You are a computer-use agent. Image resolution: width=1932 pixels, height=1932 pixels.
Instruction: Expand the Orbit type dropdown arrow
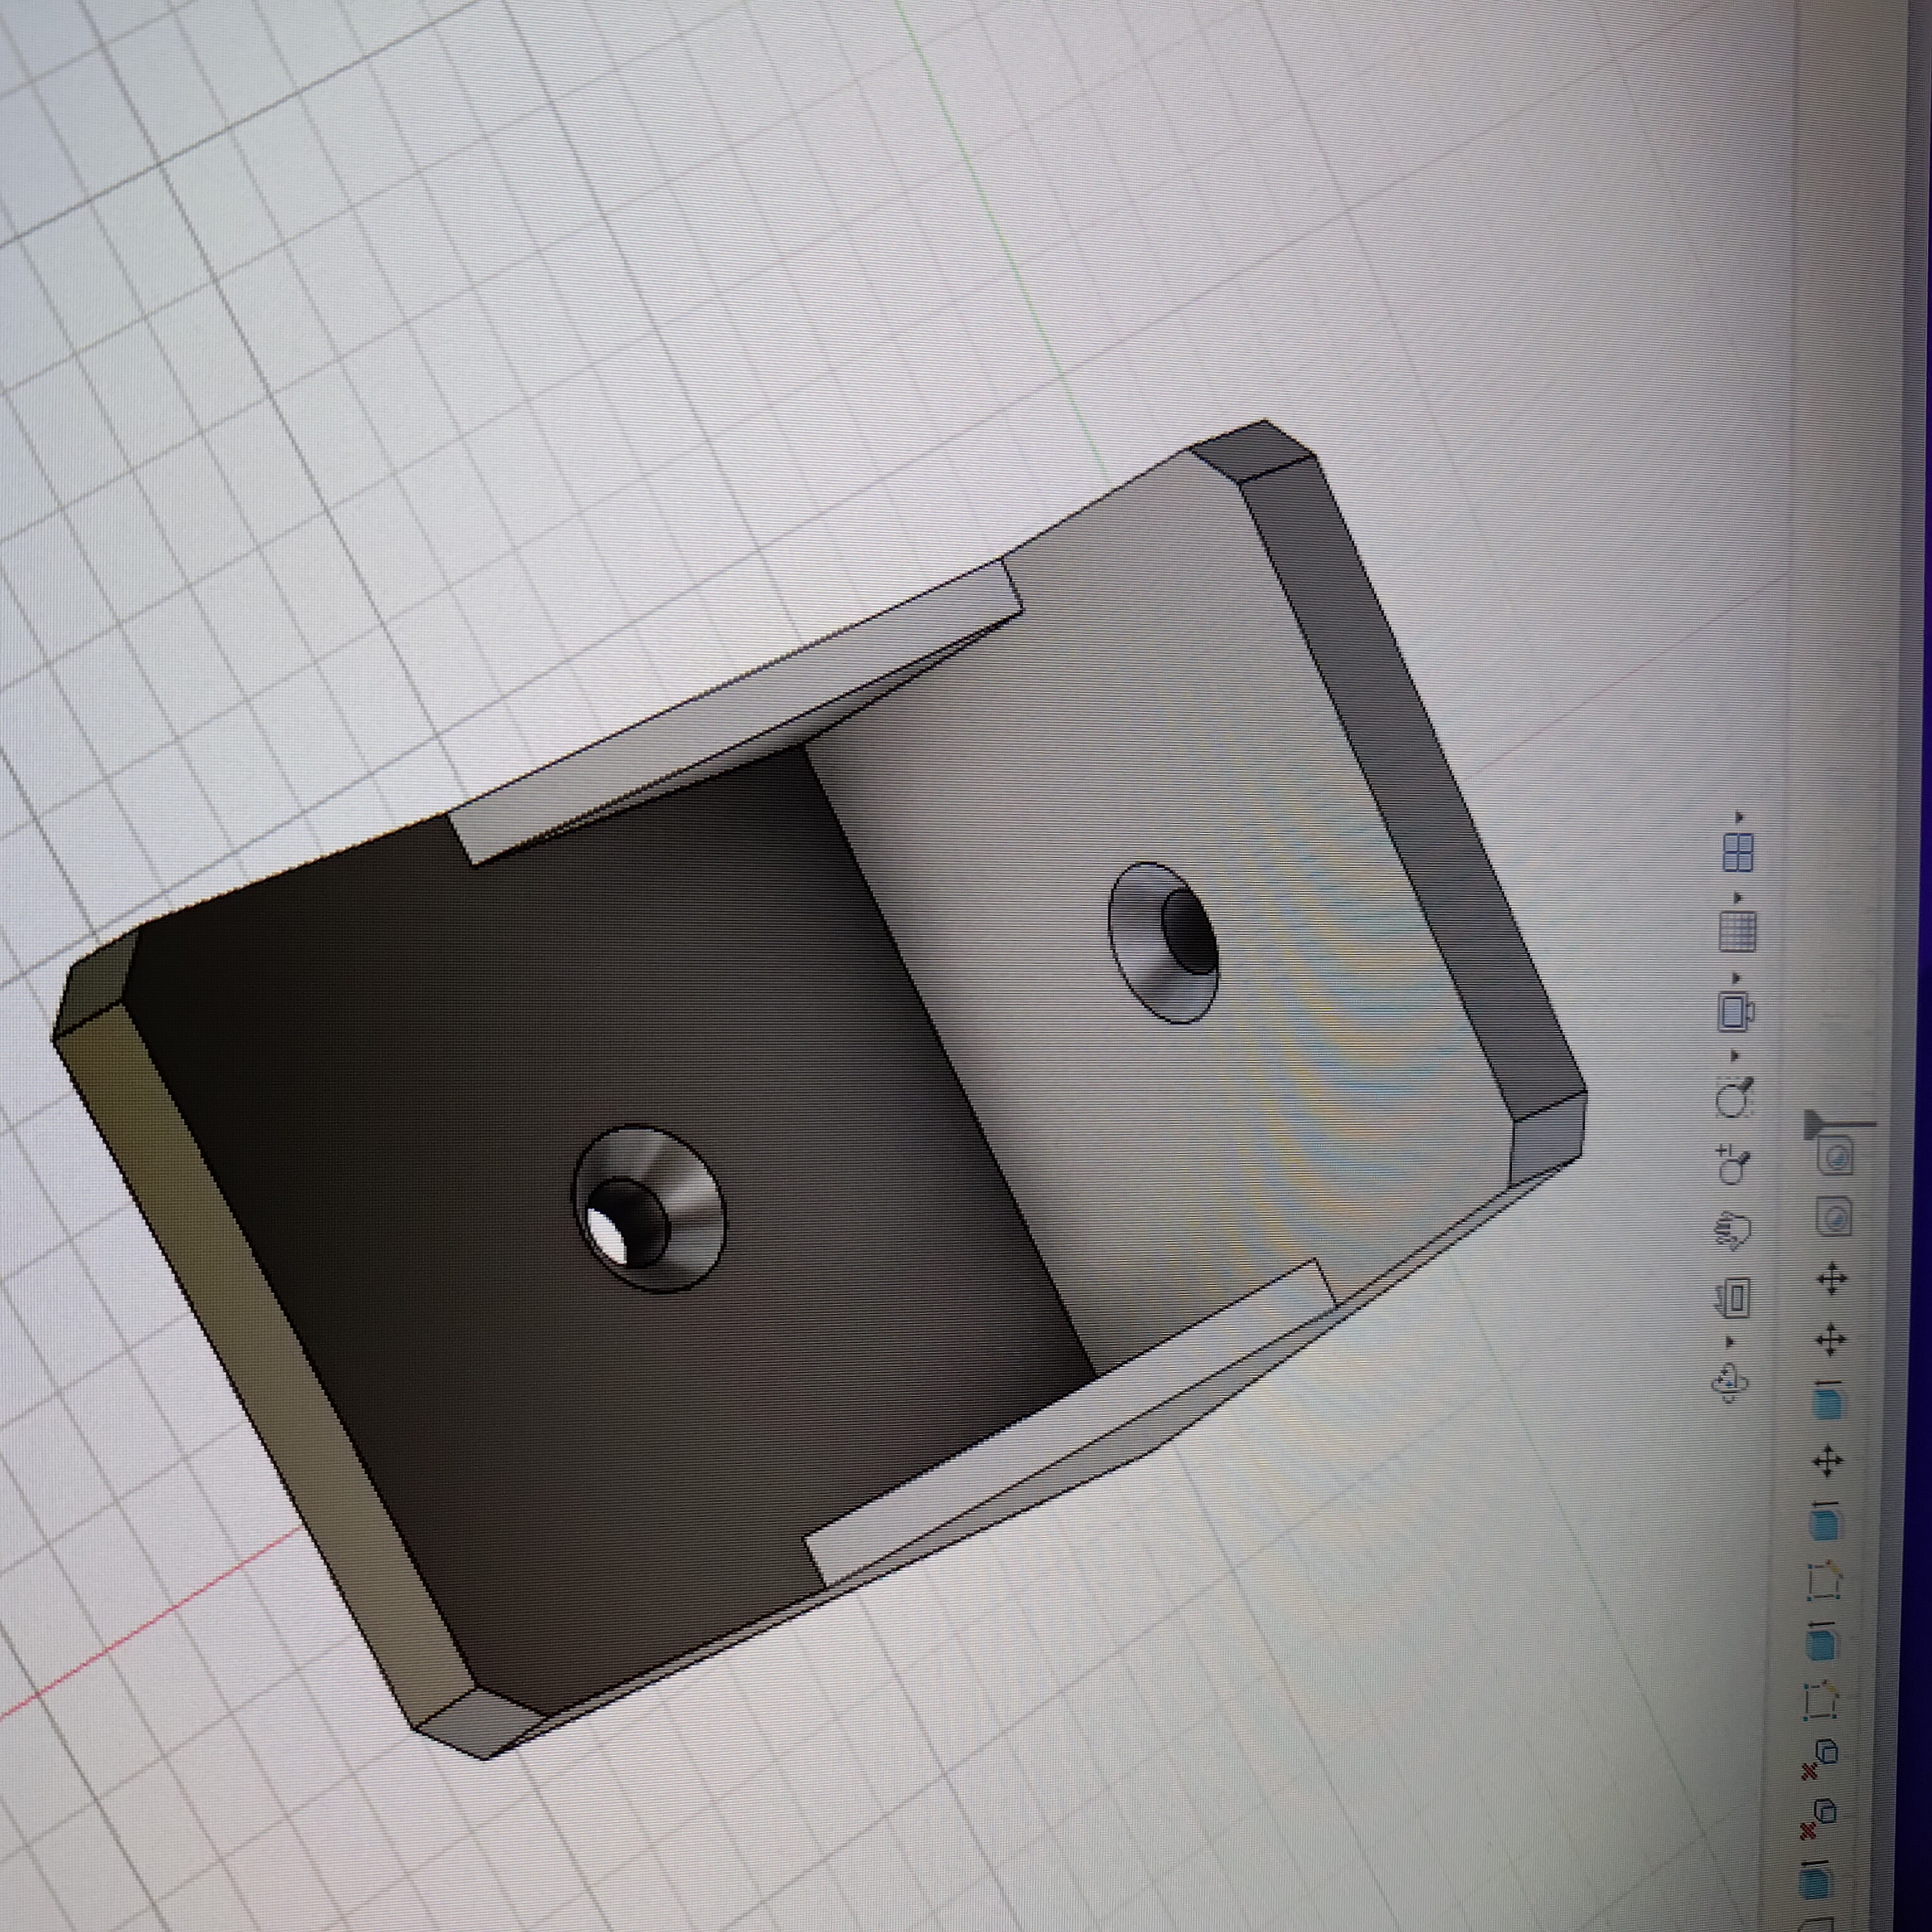tap(1730, 1342)
